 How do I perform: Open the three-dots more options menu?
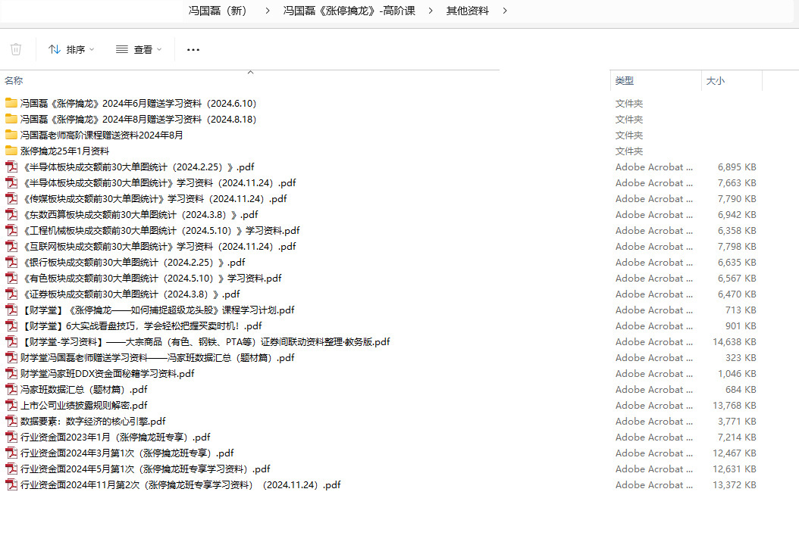[193, 49]
